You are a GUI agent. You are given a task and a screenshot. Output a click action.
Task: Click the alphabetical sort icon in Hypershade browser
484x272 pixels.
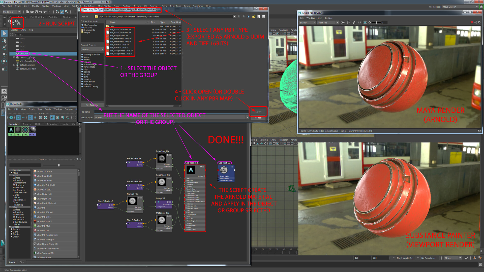pos(53,118)
